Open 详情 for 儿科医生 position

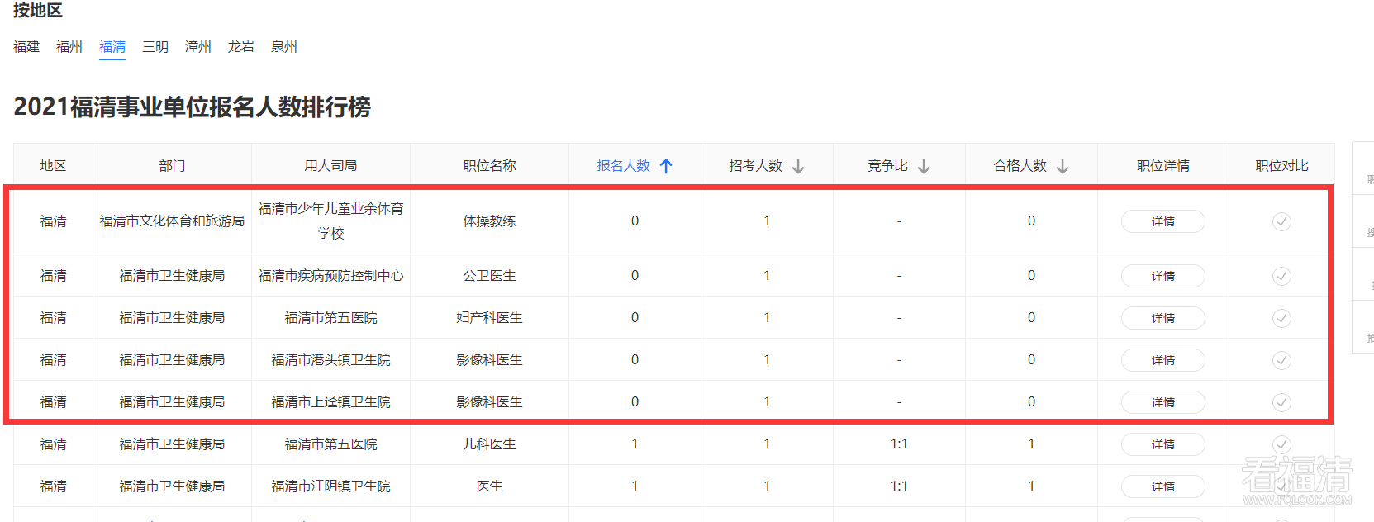(x=1162, y=444)
